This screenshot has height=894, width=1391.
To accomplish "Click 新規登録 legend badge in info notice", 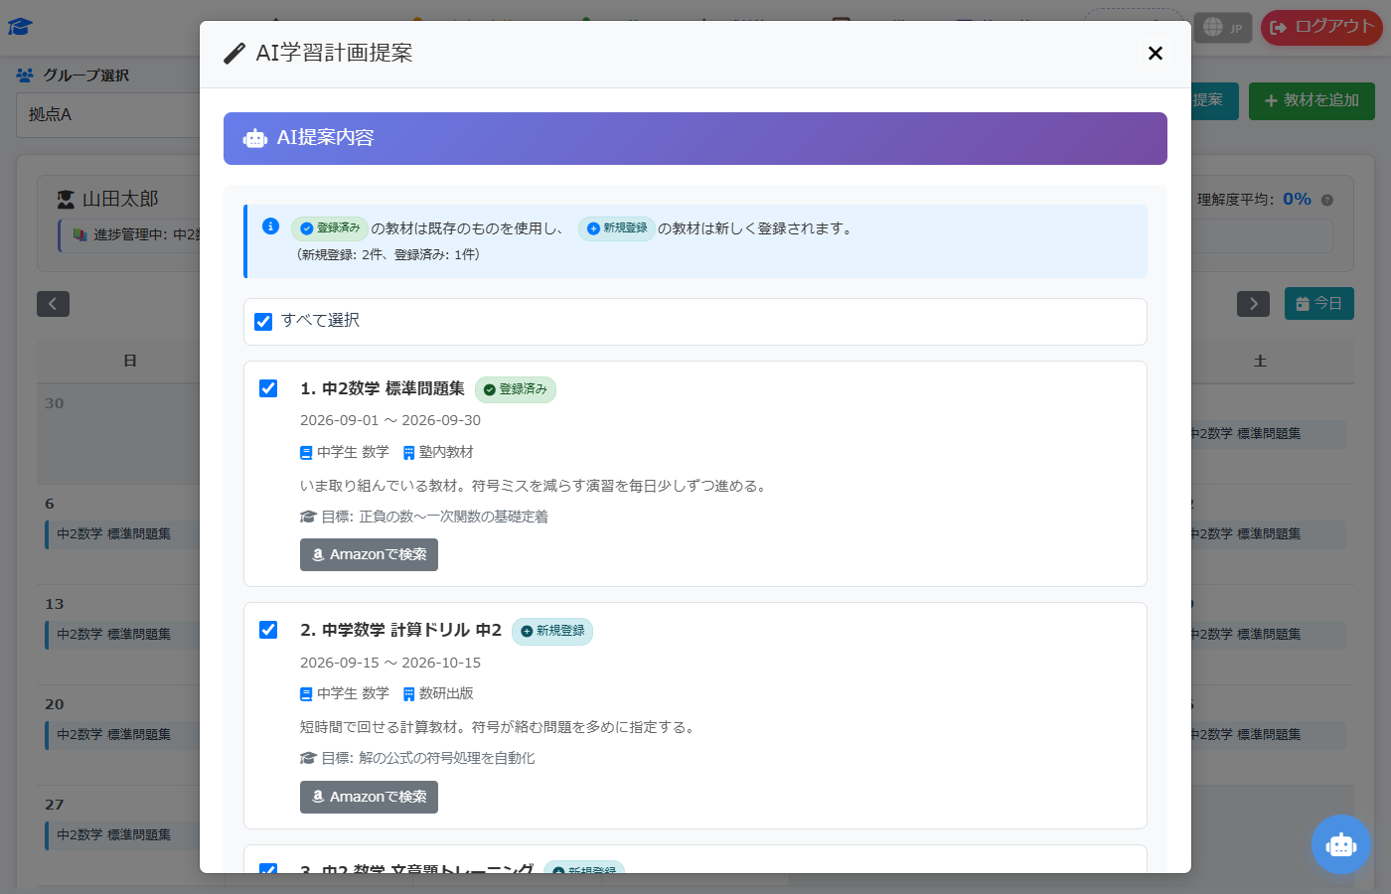I will 616,228.
